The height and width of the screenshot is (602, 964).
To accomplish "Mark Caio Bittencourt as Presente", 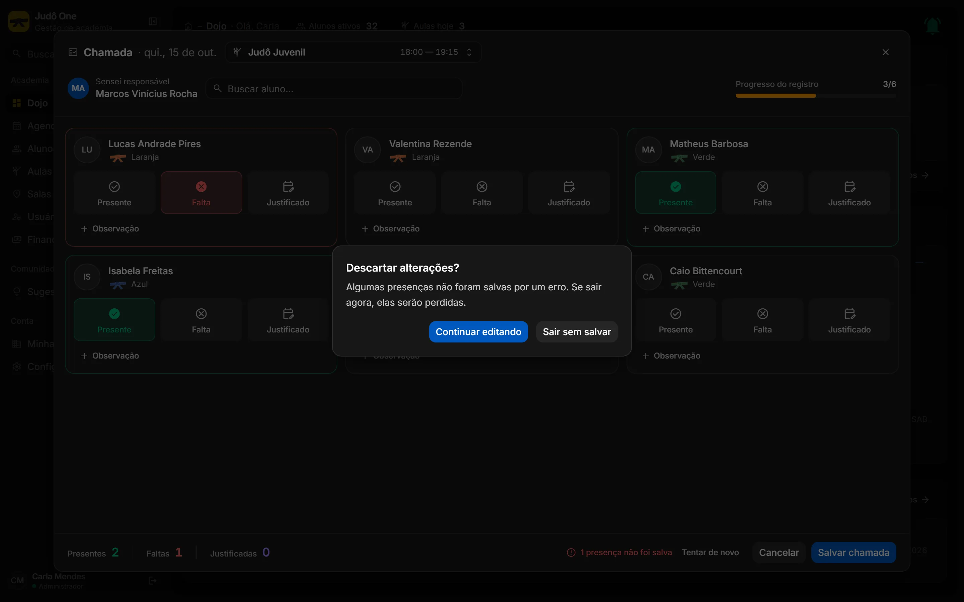I will pos(675,320).
